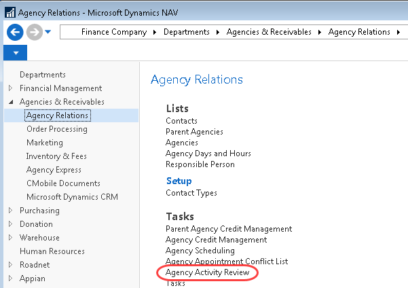Viewport: 408px width, 288px height.
Task: Expand the Warehouse tree node
Action: pos(10,238)
